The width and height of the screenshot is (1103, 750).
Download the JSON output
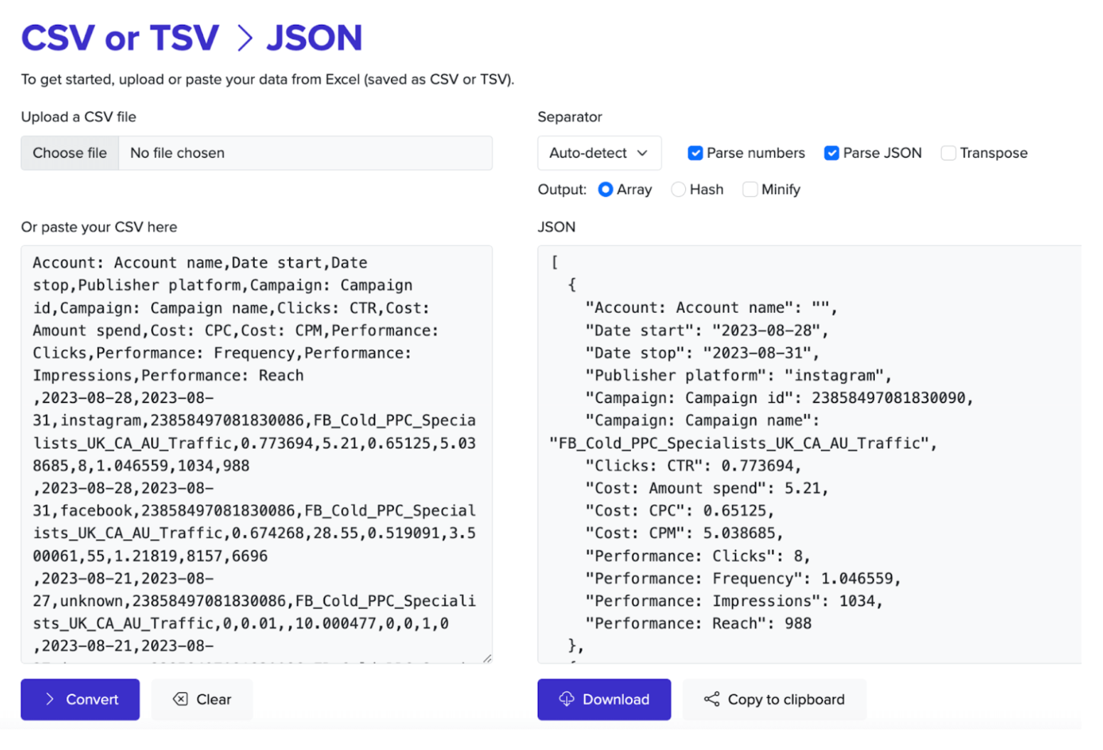tap(604, 699)
